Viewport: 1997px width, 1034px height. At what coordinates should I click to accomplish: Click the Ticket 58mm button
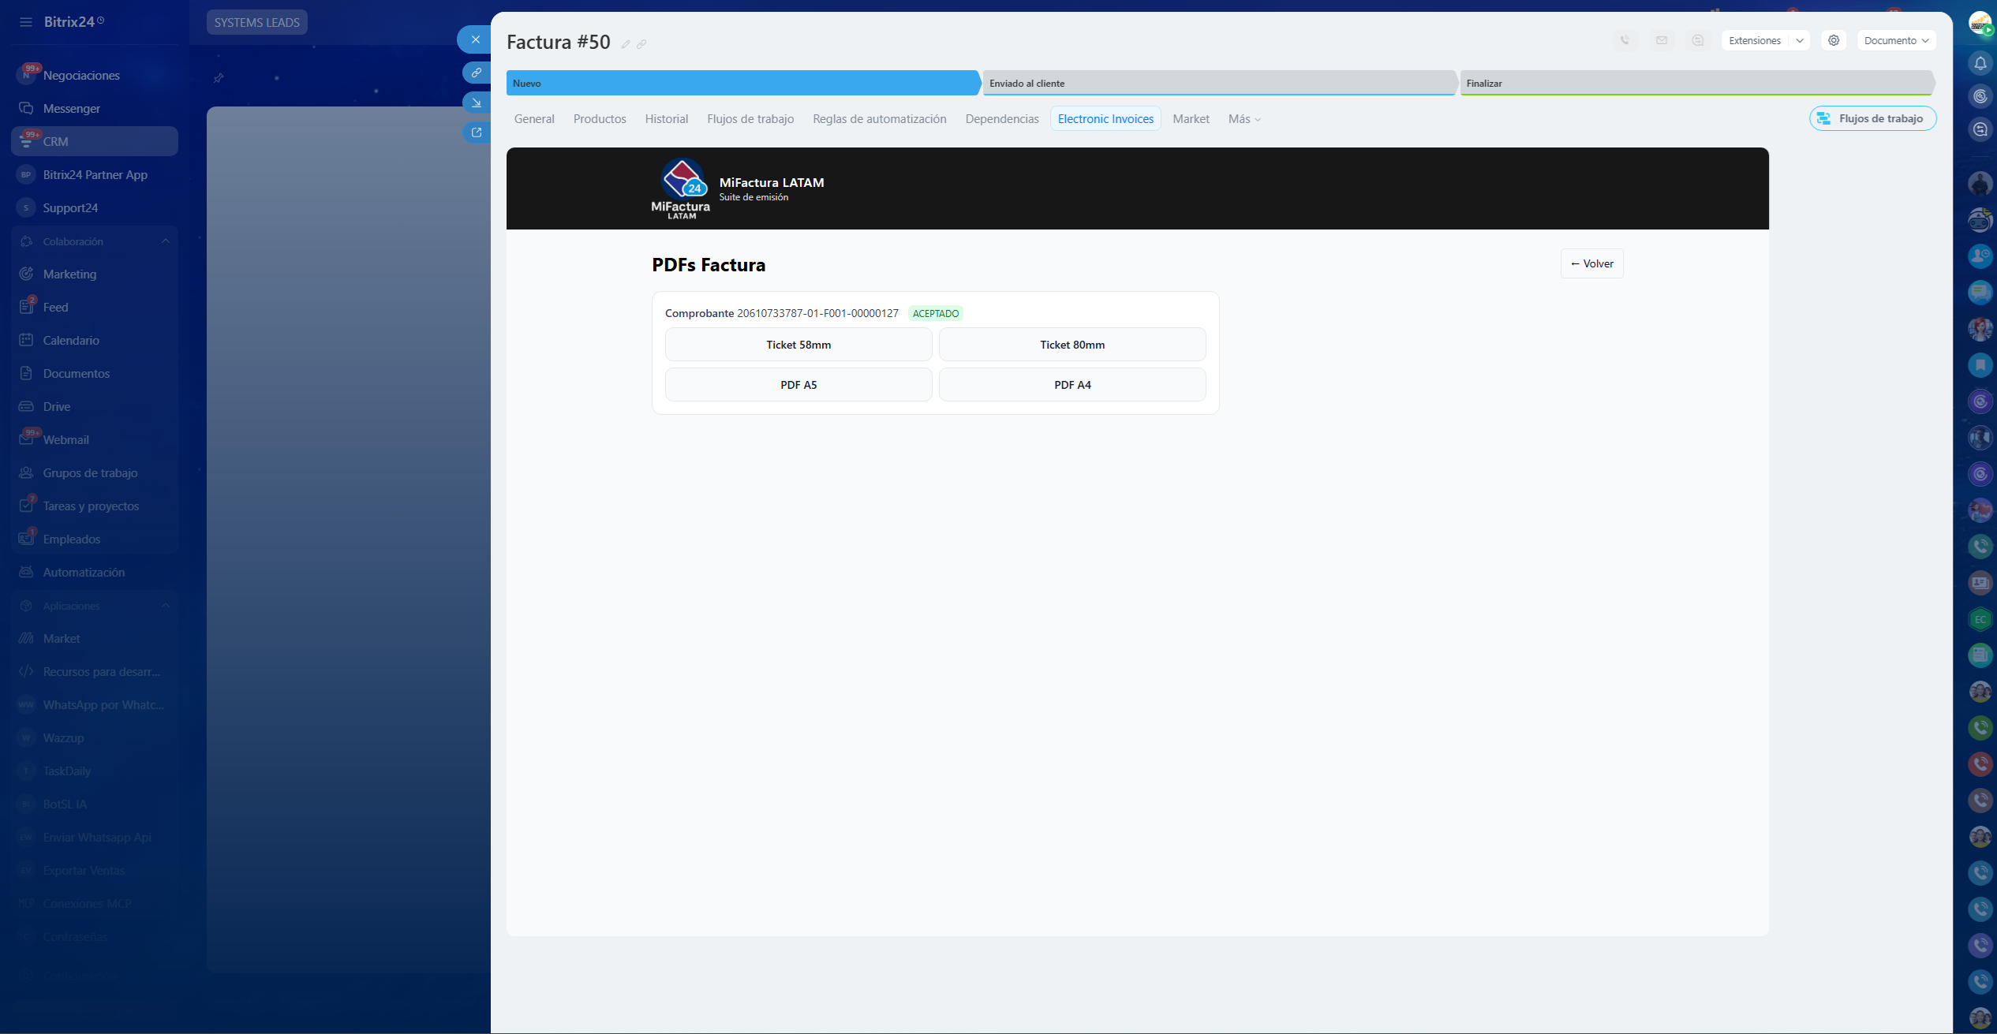(x=798, y=345)
